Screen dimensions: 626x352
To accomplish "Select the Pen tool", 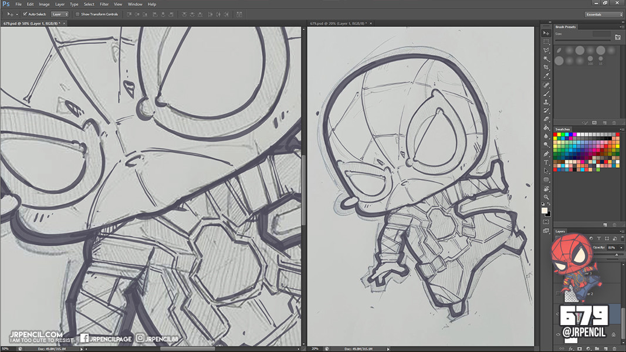I will [x=546, y=154].
